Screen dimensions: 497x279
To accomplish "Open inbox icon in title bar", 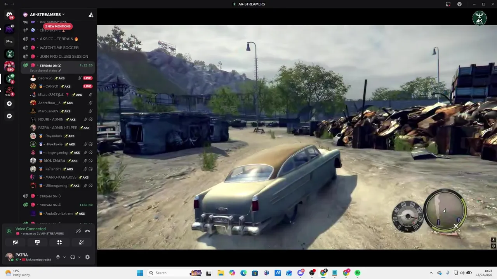I will [x=448, y=4].
